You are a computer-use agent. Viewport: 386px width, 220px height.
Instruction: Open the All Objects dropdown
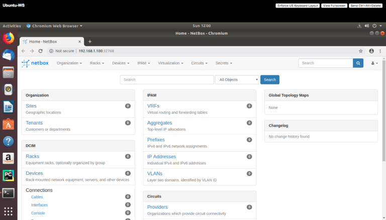click(x=237, y=80)
